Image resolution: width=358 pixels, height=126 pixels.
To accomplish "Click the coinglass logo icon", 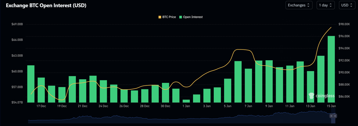I will pyautogui.click(x=311, y=96).
